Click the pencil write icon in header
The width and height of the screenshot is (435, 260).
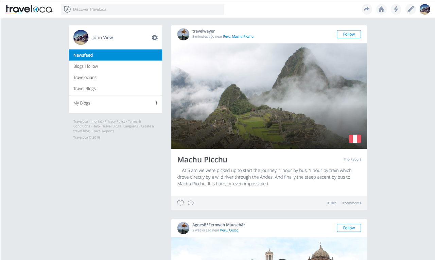411,9
